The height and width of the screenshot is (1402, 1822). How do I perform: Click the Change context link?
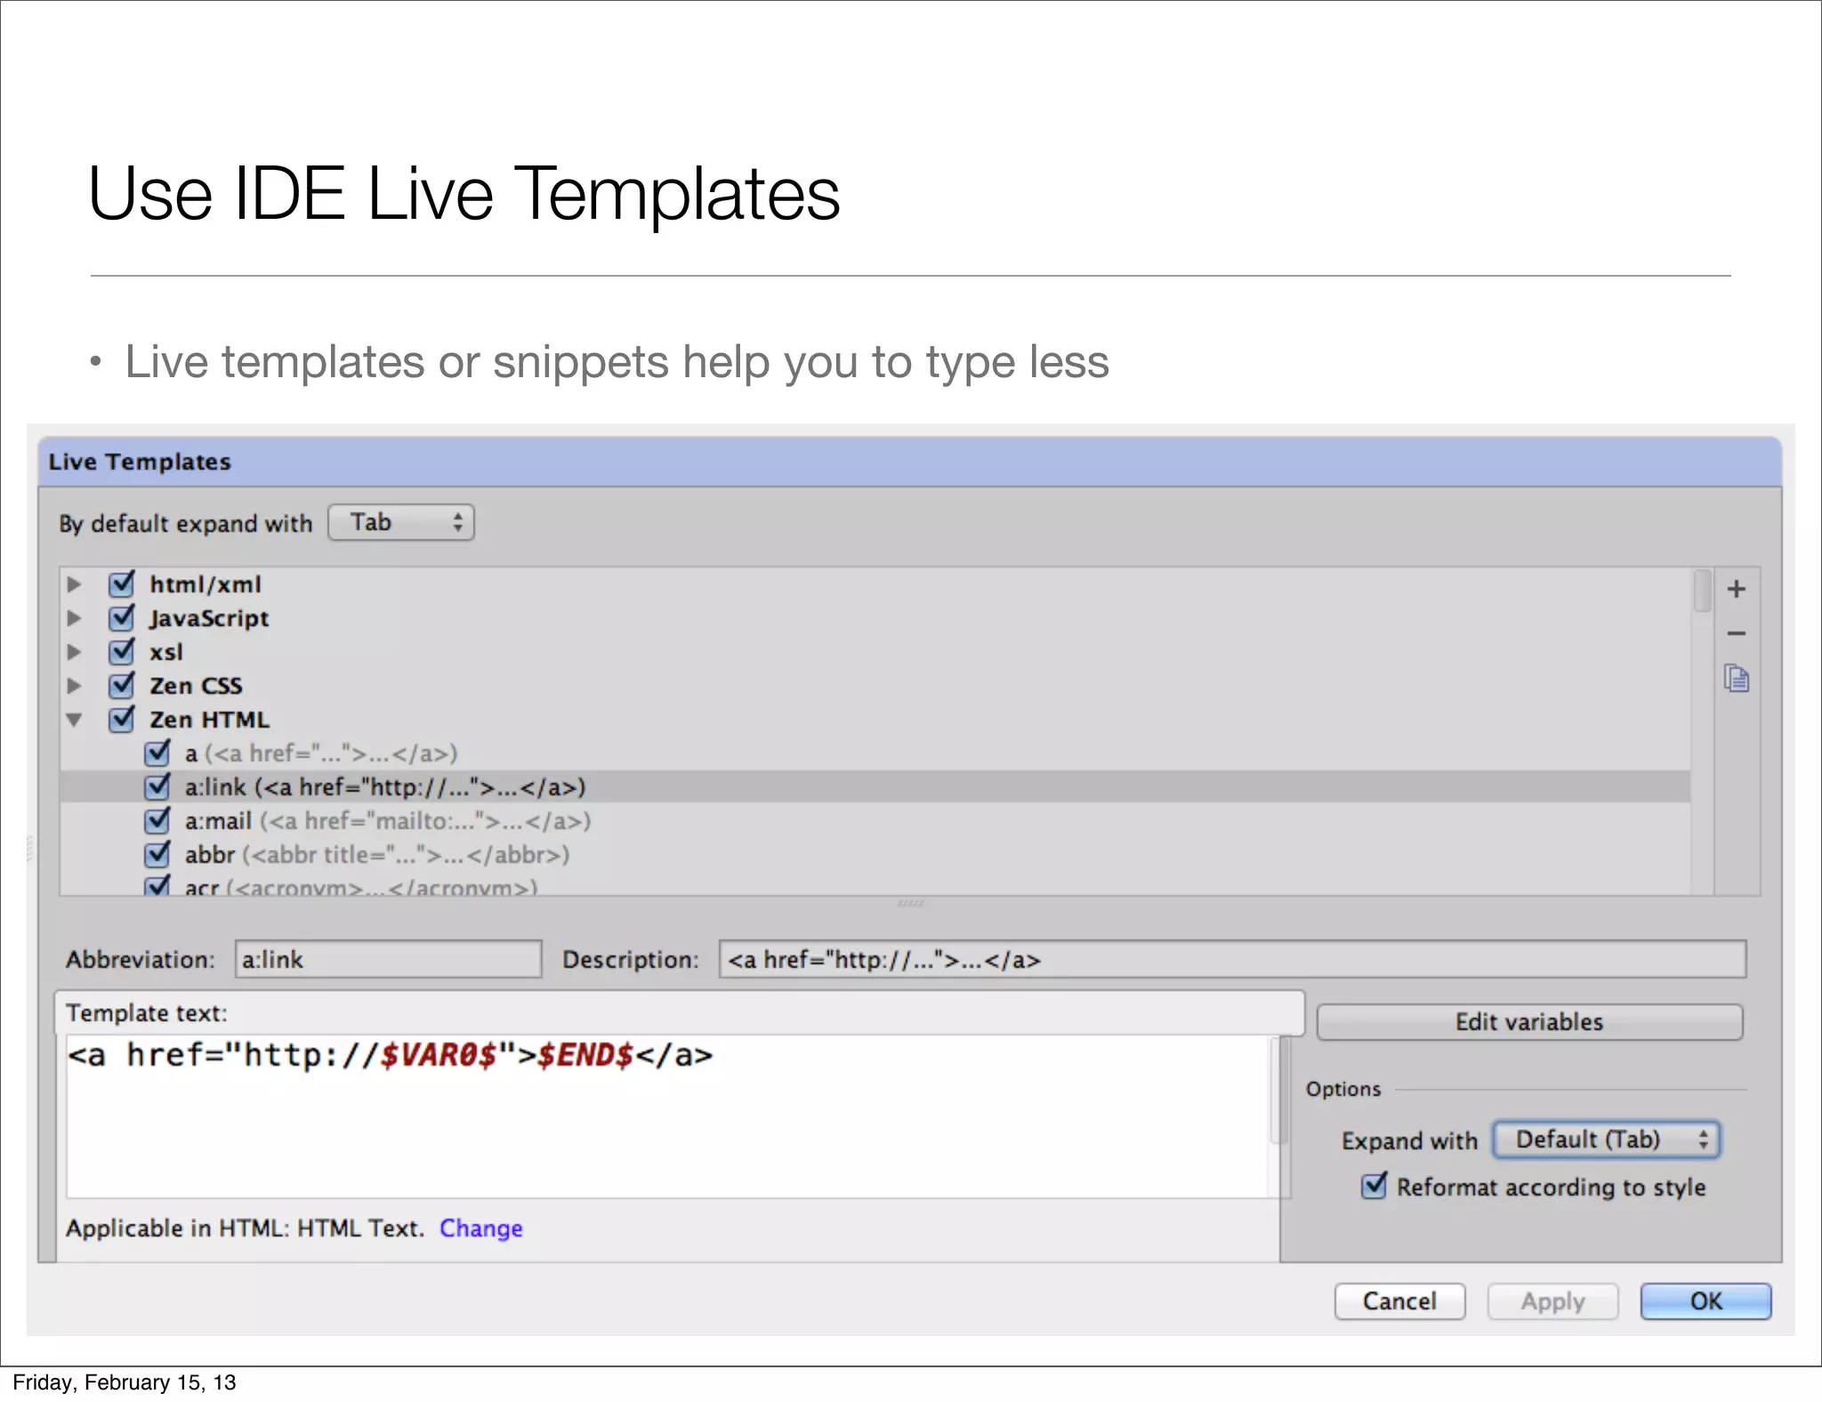click(x=481, y=1229)
